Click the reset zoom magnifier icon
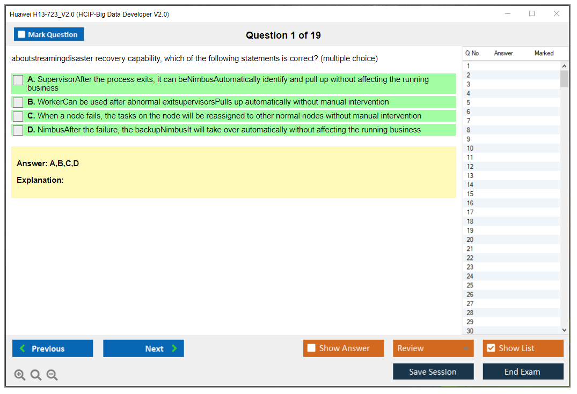The image size is (577, 394). pyautogui.click(x=36, y=375)
